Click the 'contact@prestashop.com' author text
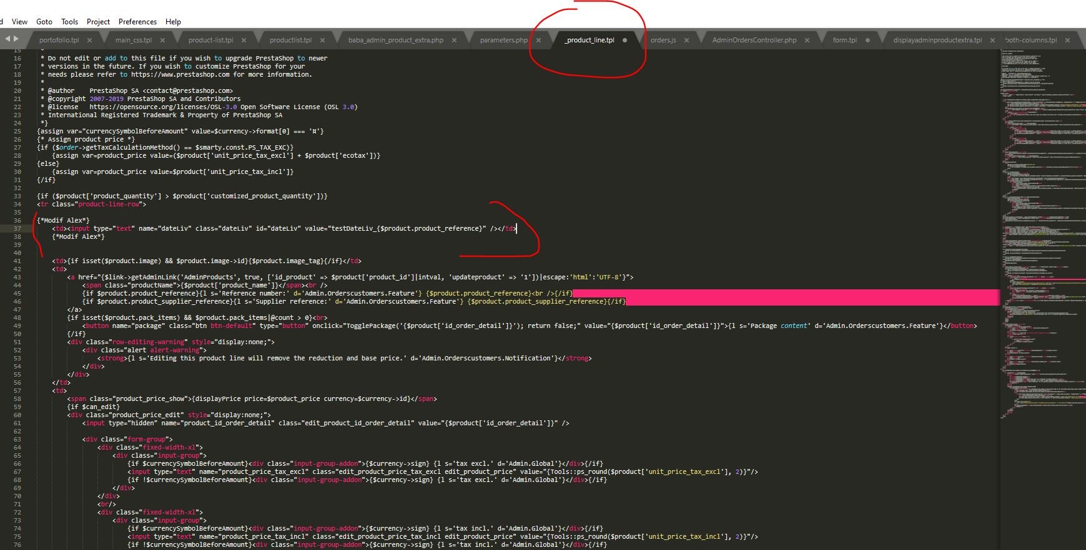Viewport: 1086px width, 550px height. pyautogui.click(x=187, y=90)
